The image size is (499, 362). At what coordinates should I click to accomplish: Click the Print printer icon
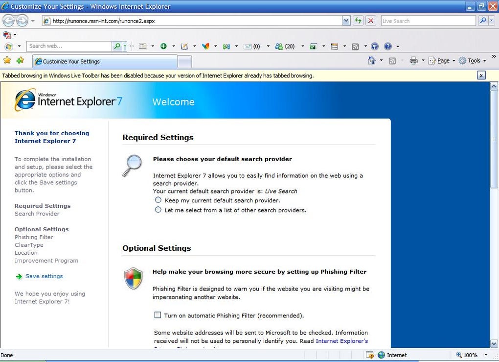pyautogui.click(x=413, y=61)
